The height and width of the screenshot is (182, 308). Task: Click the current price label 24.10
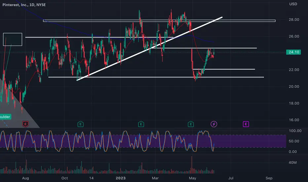tap(293, 52)
